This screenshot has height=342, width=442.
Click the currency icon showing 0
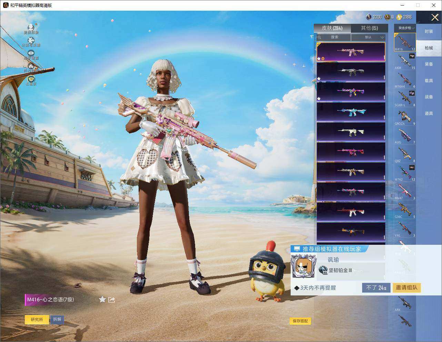tap(388, 17)
